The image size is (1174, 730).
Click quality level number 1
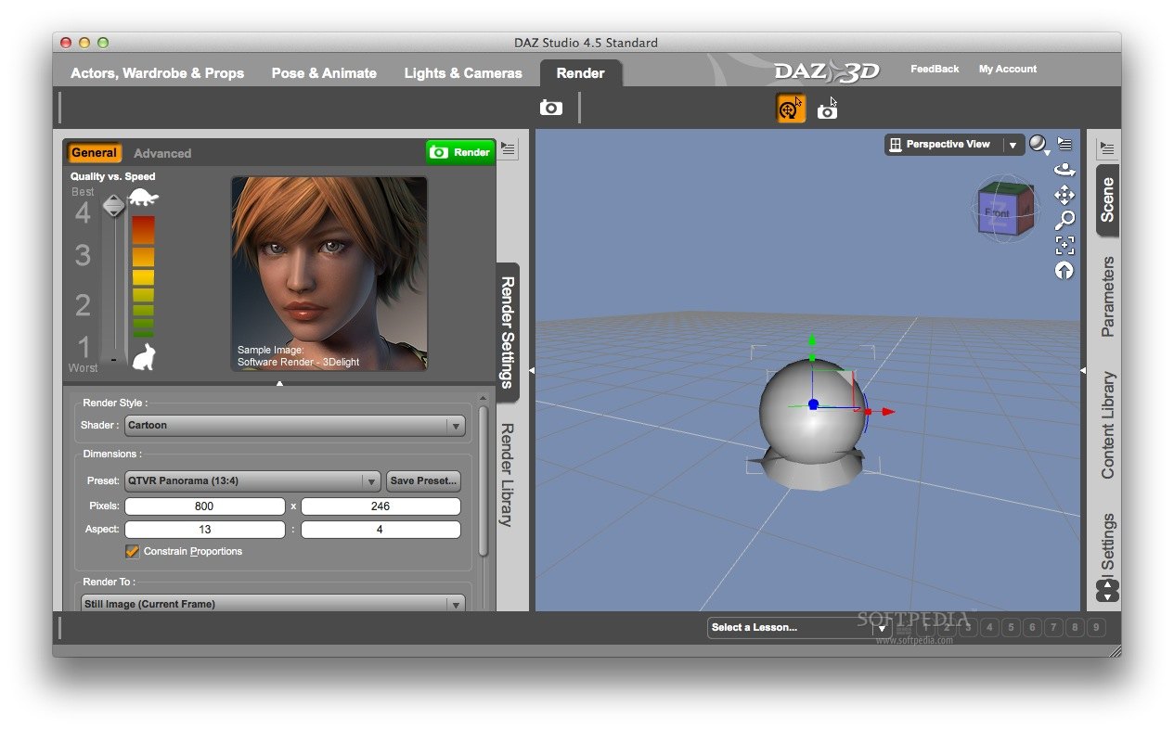[84, 349]
